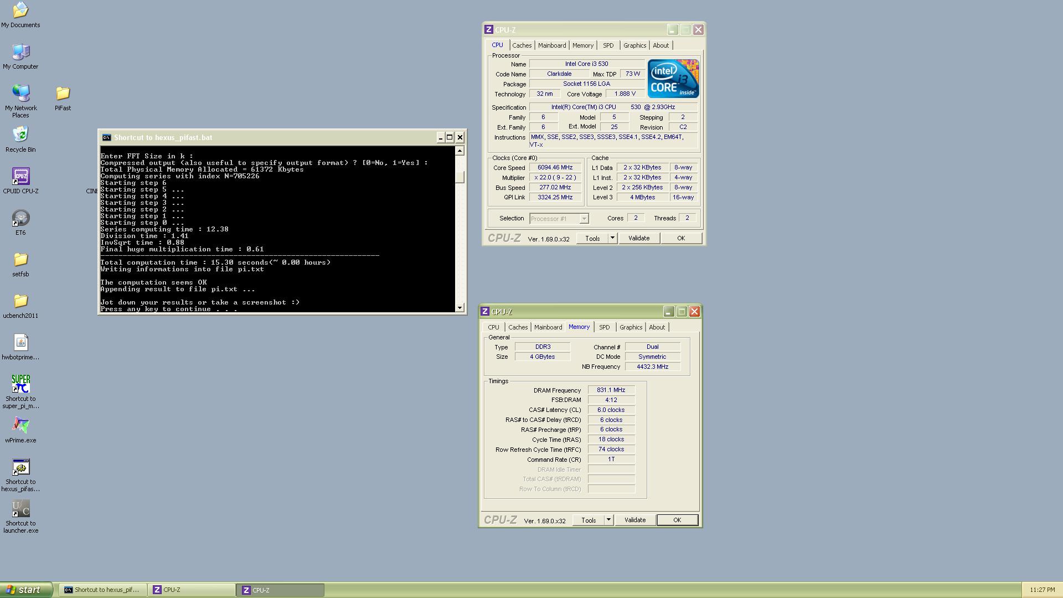Screen dimensions: 1063x598
Task: Open the About tab in upper CPU-Z
Action: (x=660, y=45)
